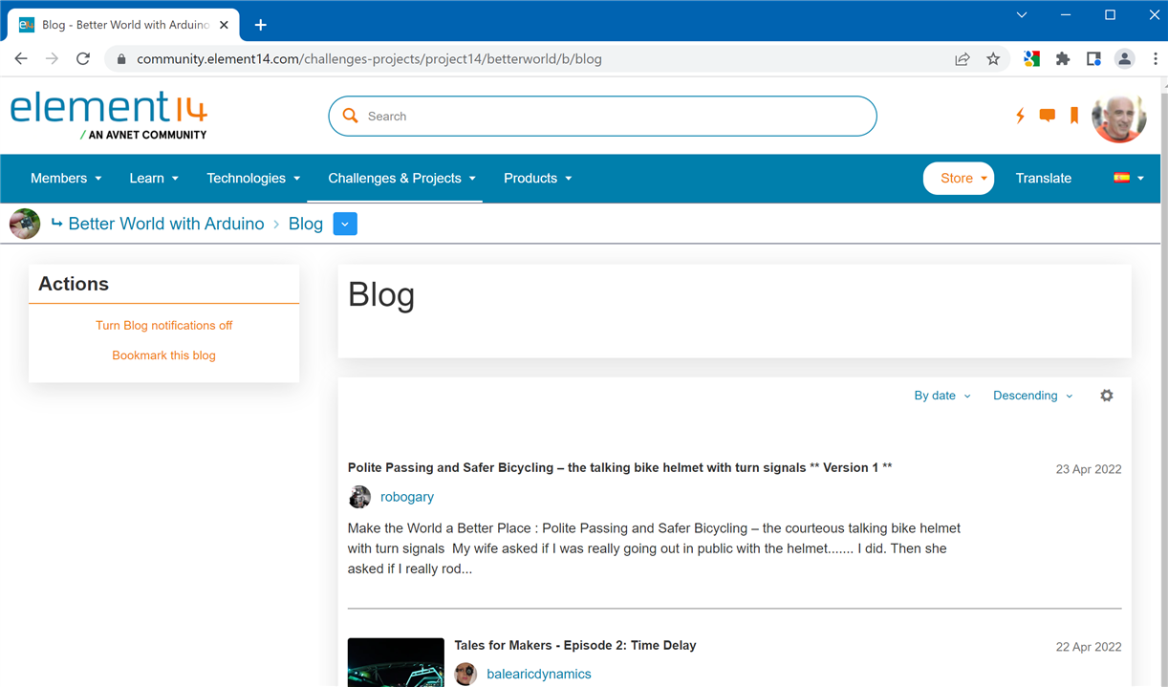
Task: Toggle the browser side panel icon
Action: 1093,59
